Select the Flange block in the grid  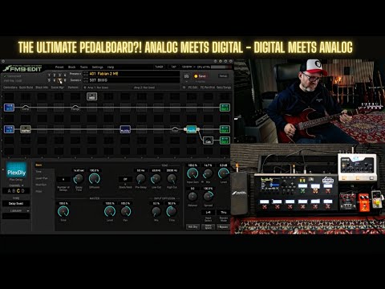75,108
